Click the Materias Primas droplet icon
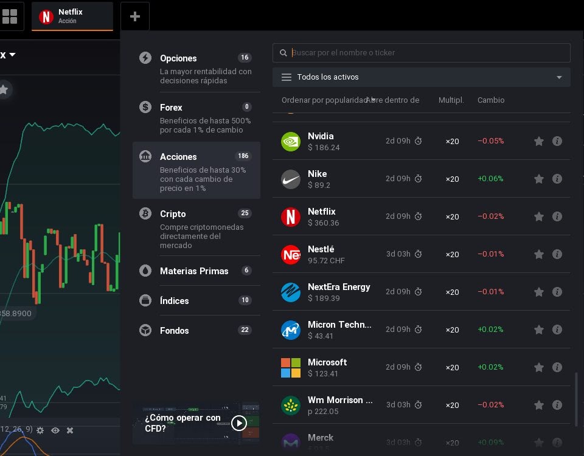 point(145,270)
